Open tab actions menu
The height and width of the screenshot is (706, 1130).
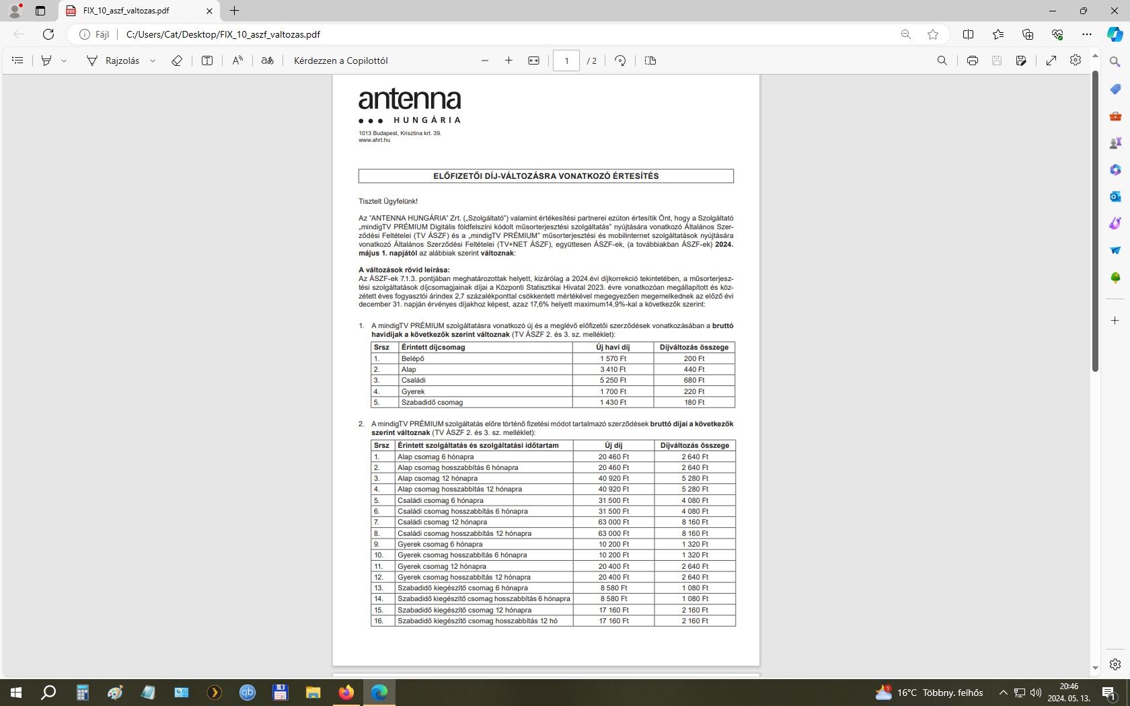coord(40,11)
